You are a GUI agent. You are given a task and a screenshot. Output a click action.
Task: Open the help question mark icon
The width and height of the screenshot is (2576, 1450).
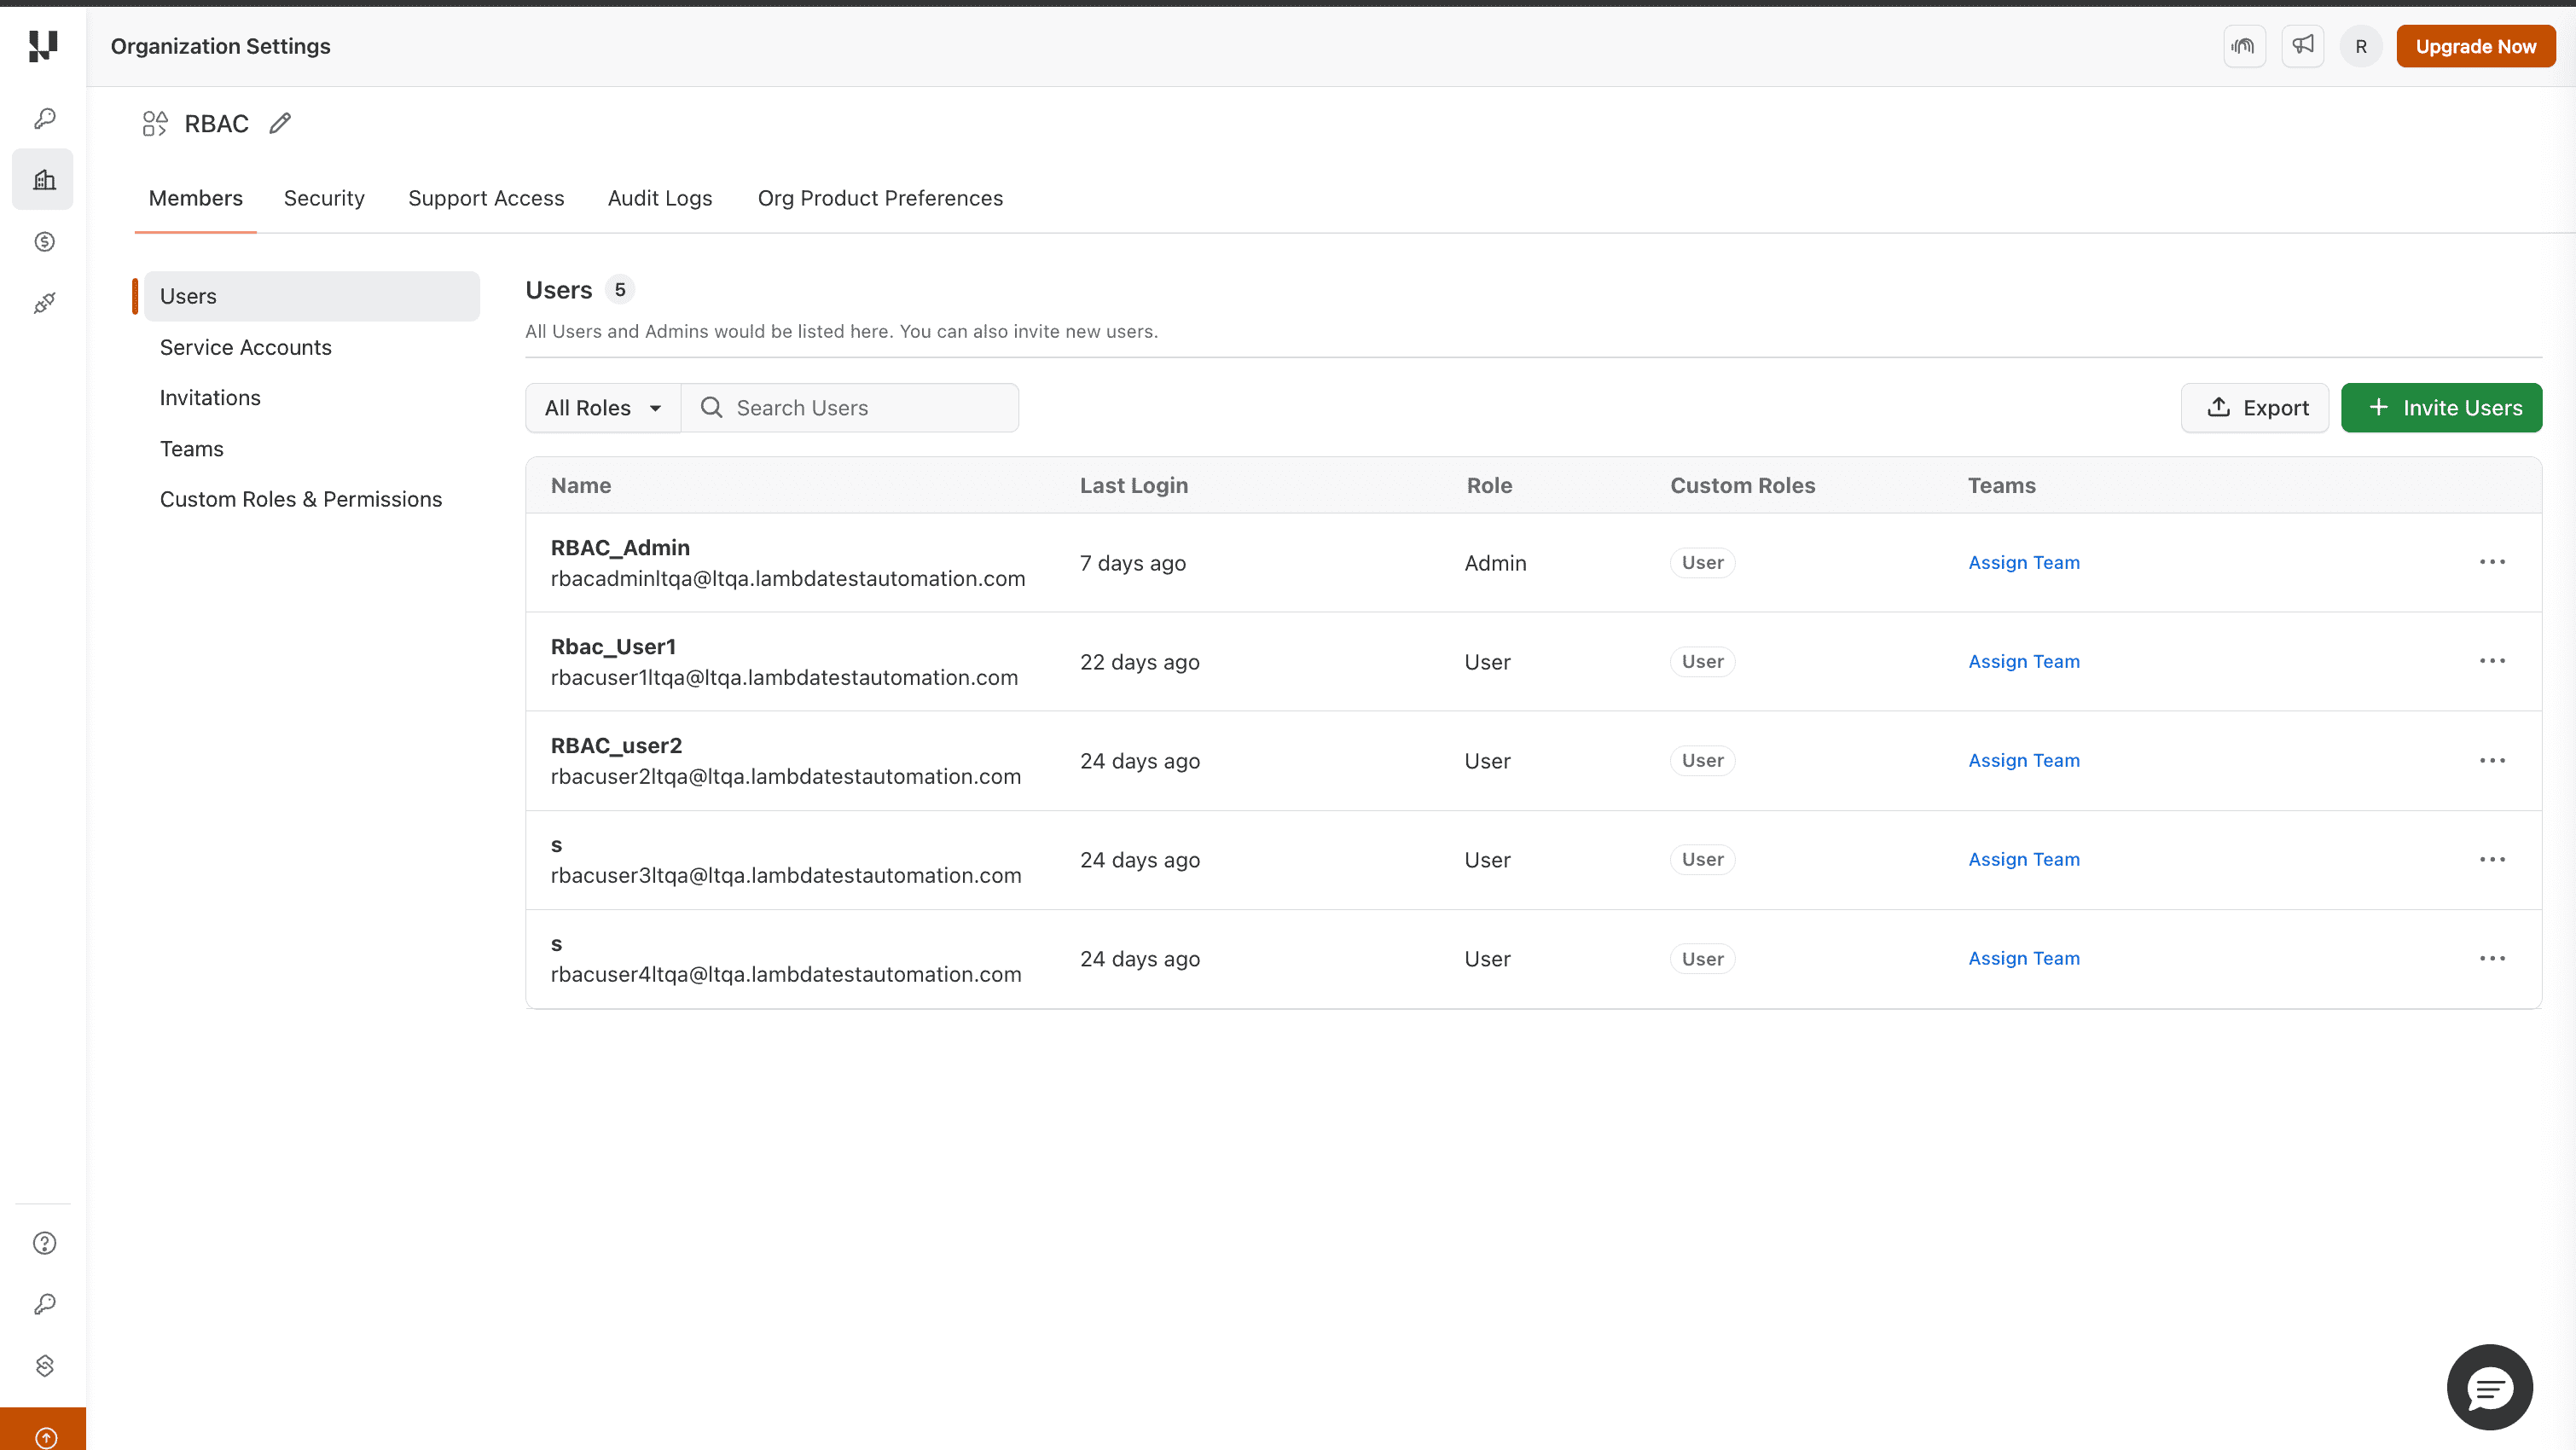[x=43, y=1243]
